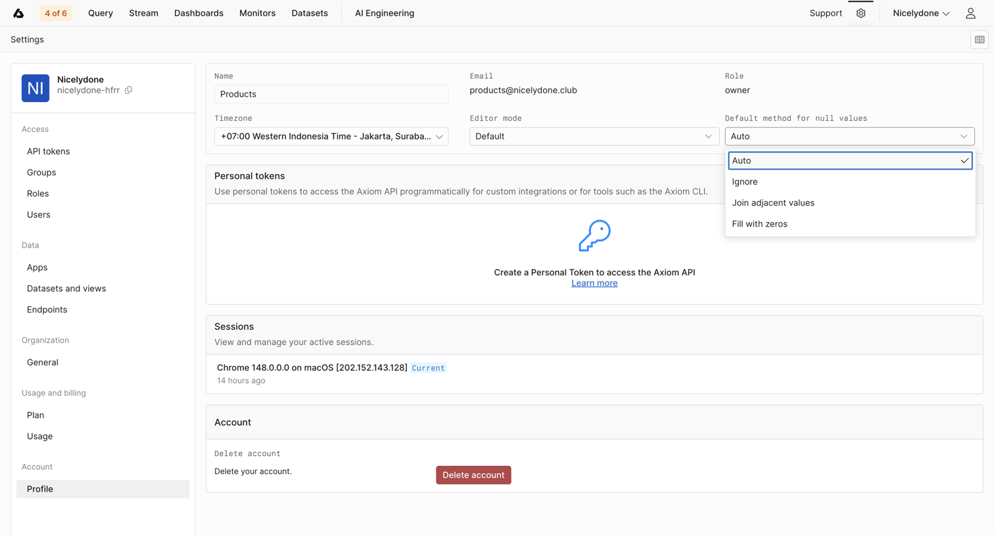Open the Timezone dropdown
The width and height of the screenshot is (994, 535).
[x=331, y=137]
